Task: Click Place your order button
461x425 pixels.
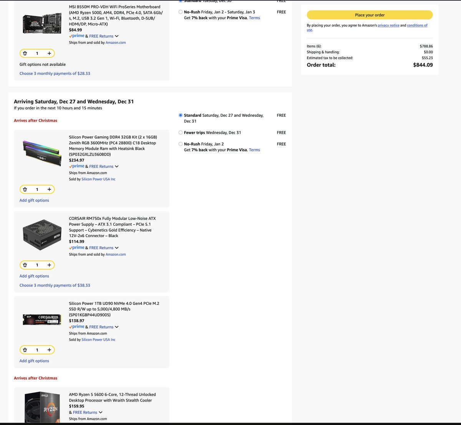Action: click(370, 15)
